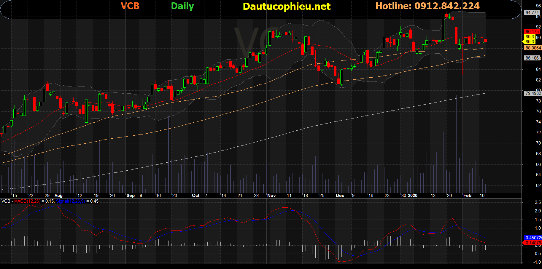Click the red 0.14879 MACD value tag

pyautogui.click(x=533, y=243)
